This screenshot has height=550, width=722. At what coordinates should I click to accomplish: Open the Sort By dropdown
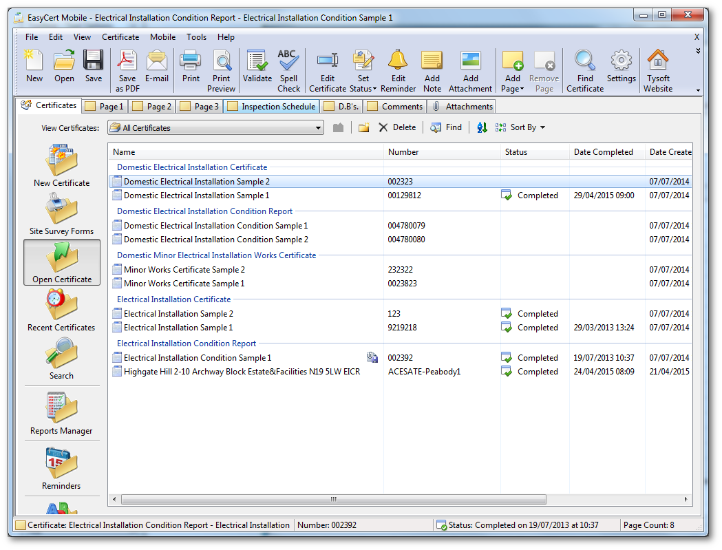click(x=520, y=127)
